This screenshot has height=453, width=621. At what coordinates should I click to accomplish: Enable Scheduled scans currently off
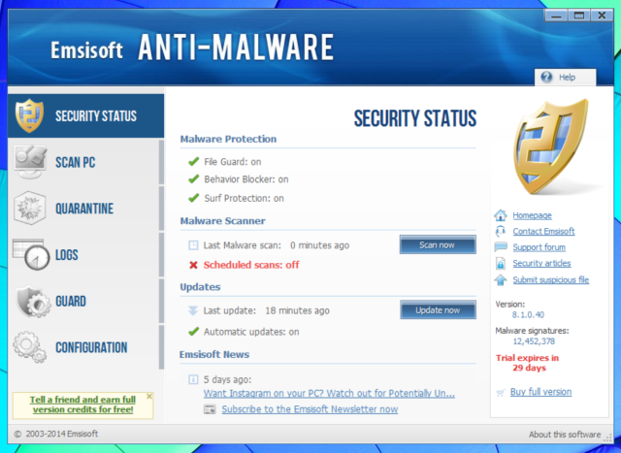click(x=250, y=265)
